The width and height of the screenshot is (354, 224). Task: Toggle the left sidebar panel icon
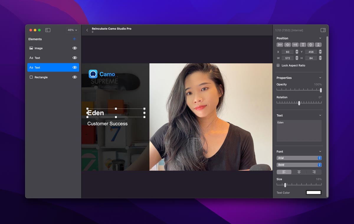tap(48, 30)
